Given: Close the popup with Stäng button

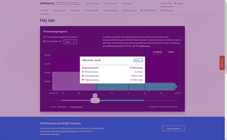Looking at the screenshot, I should tap(138, 60).
